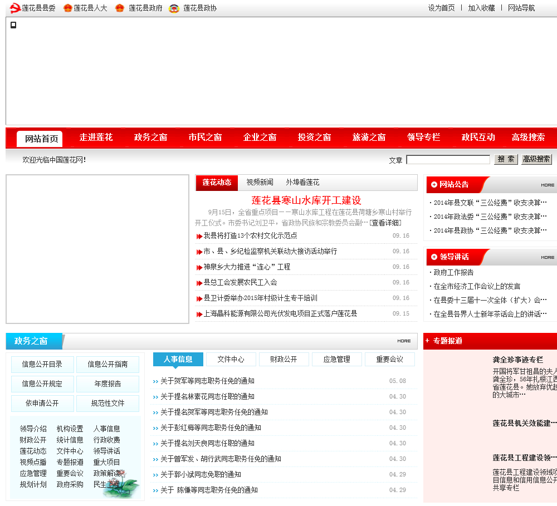Select 财政公开 tab
Image resolution: width=557 pixels, height=506 pixels.
coord(284,360)
